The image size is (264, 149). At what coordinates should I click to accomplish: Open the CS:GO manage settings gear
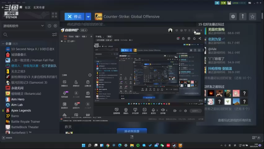pos(233,17)
